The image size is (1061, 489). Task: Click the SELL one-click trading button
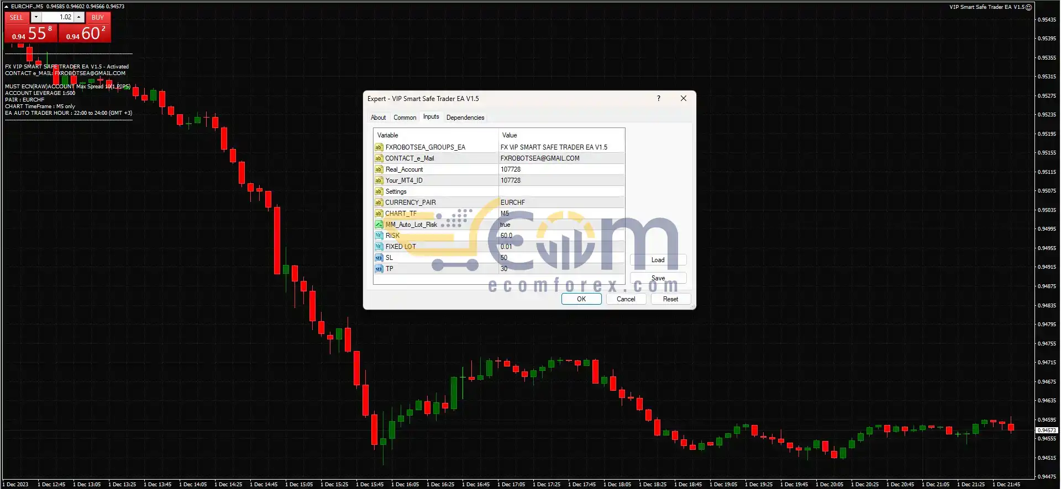pyautogui.click(x=17, y=17)
